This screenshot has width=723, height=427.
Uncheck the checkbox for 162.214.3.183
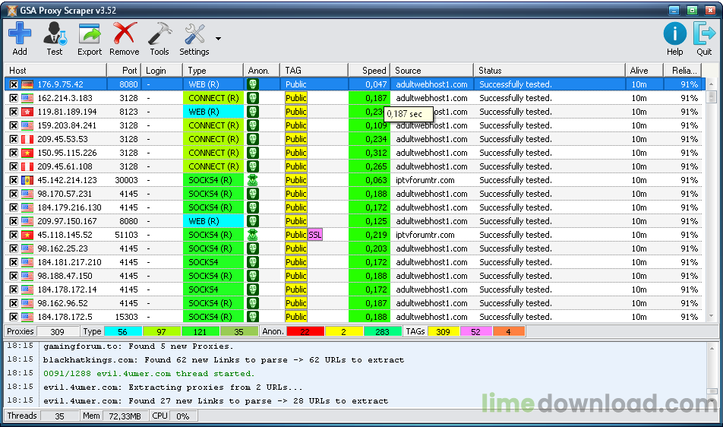pos(14,98)
